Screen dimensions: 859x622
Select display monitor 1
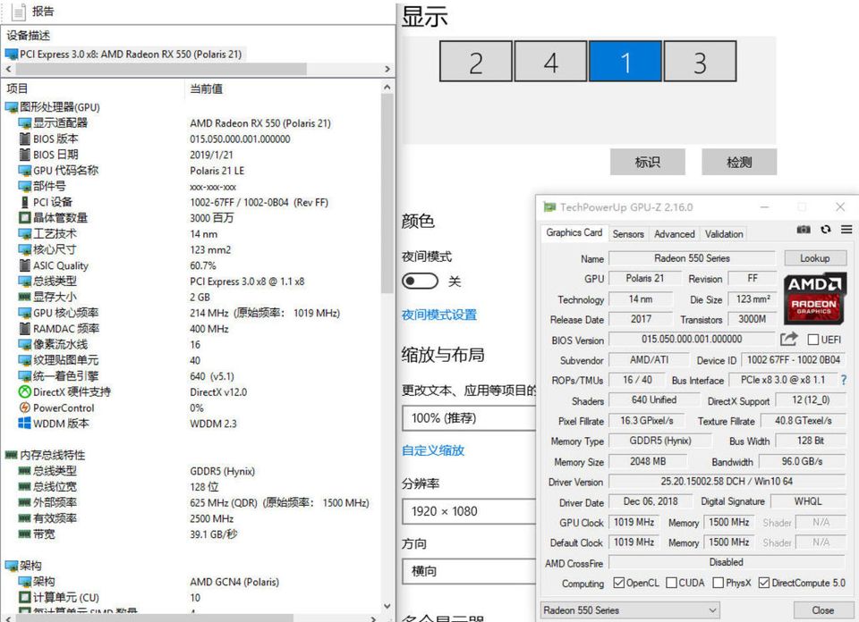[625, 62]
